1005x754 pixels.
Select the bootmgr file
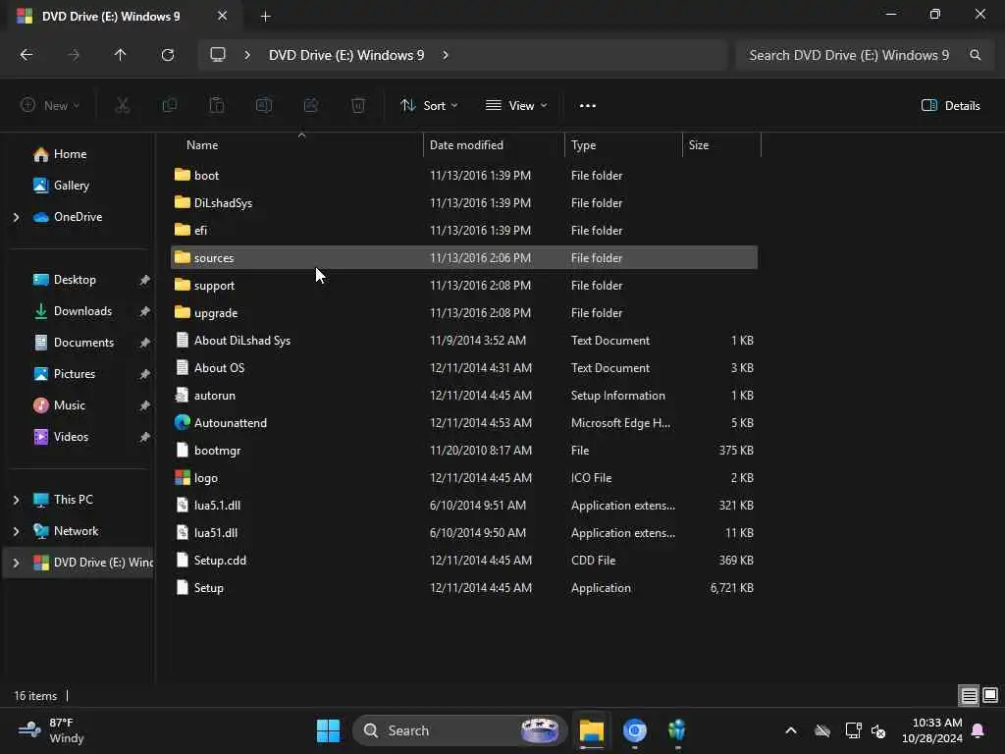[464, 451]
